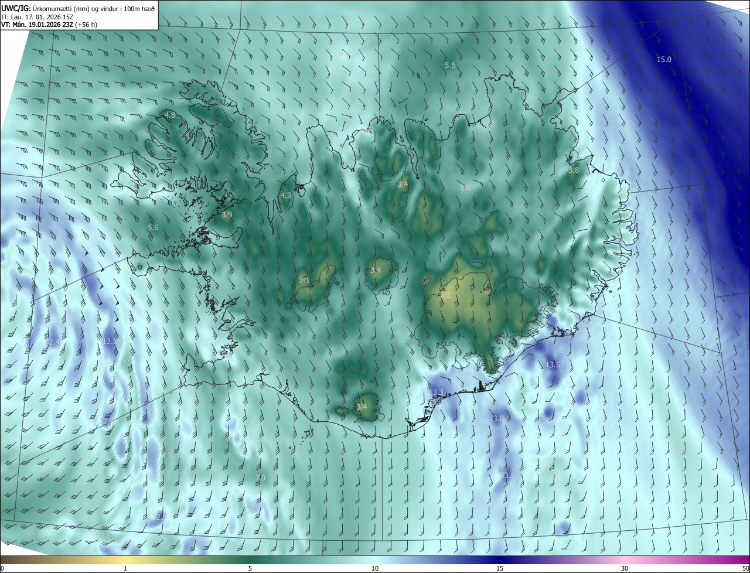Click the "3.1" value label on the glacier

click(x=304, y=279)
